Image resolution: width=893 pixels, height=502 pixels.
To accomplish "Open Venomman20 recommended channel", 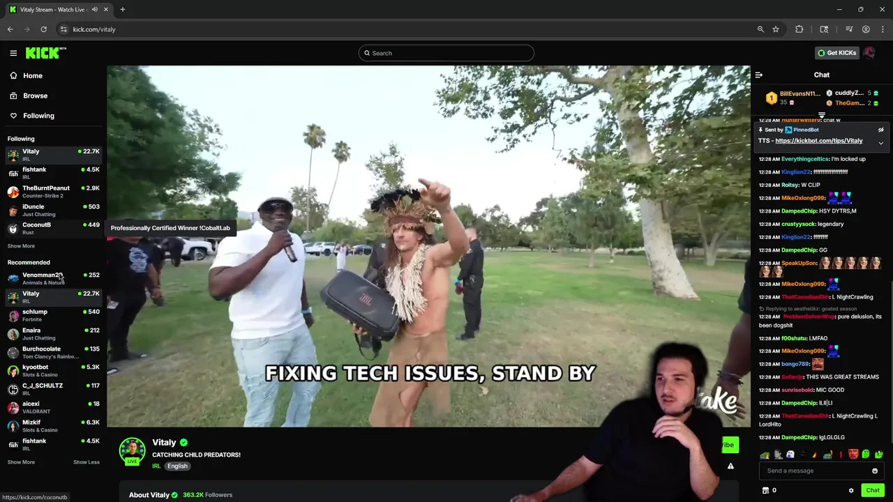I will (54, 278).
